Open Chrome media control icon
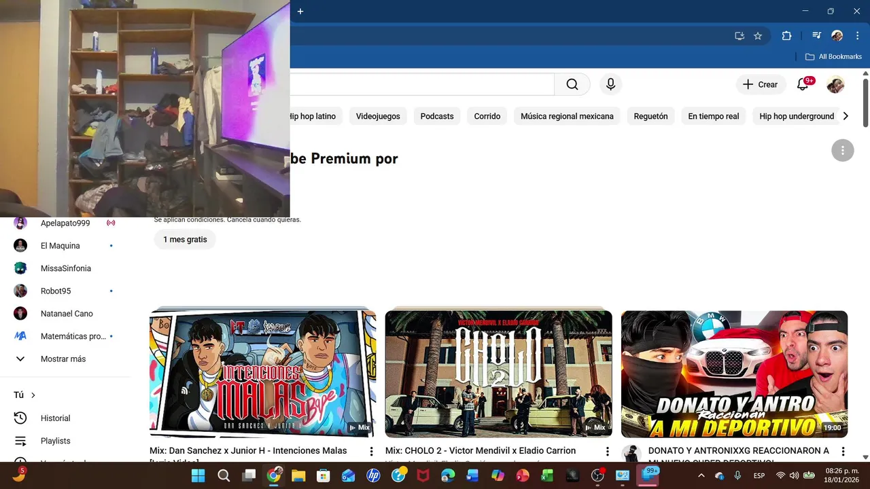870x489 pixels. point(817,36)
